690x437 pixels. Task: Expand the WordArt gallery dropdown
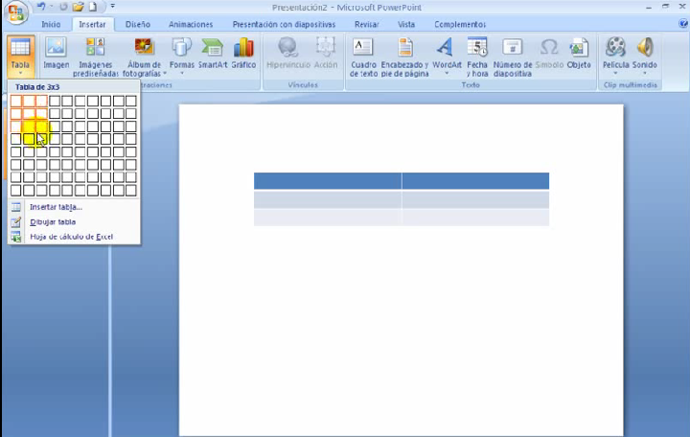(x=446, y=73)
